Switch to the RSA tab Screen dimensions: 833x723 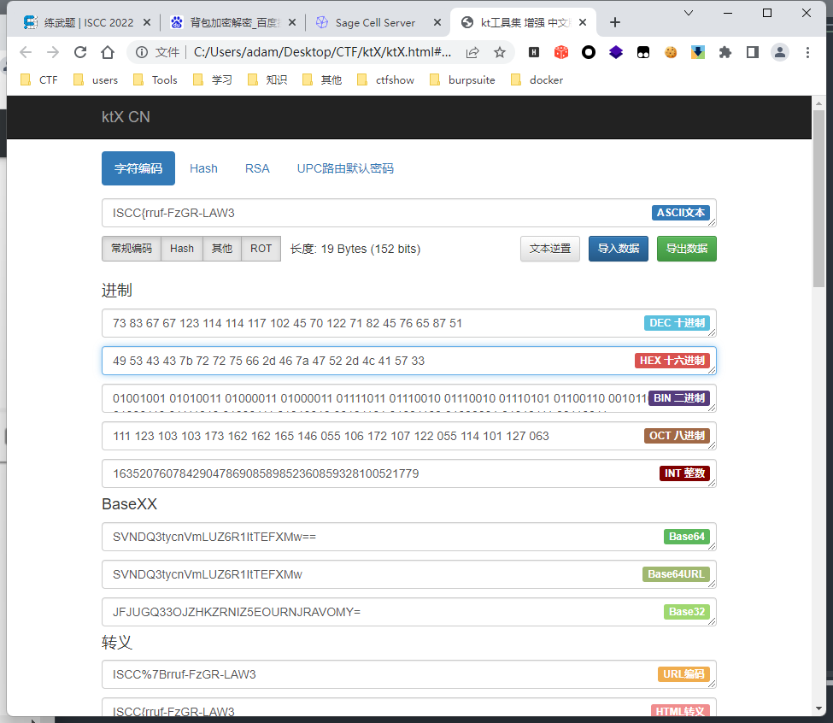[x=257, y=168]
